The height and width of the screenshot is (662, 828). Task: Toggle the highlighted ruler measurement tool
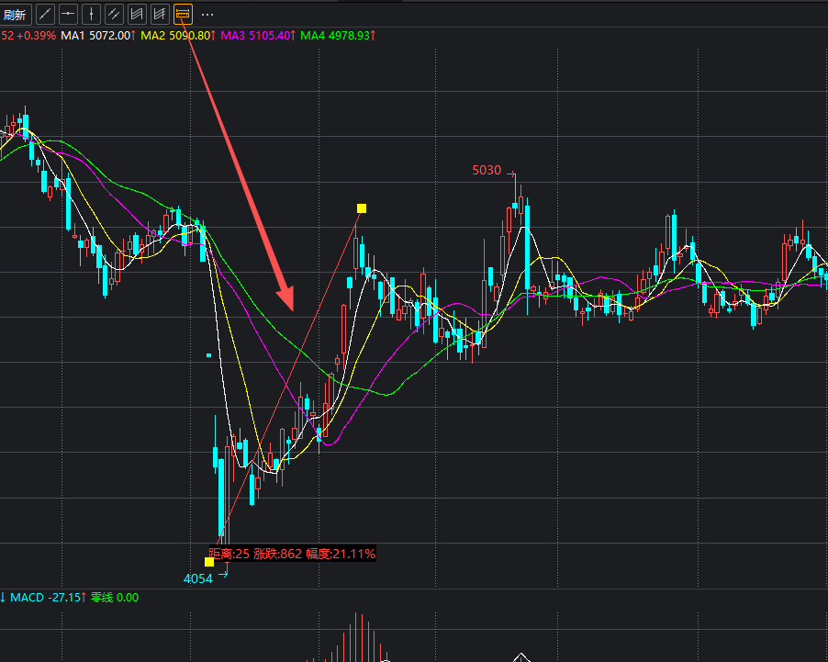tap(183, 14)
